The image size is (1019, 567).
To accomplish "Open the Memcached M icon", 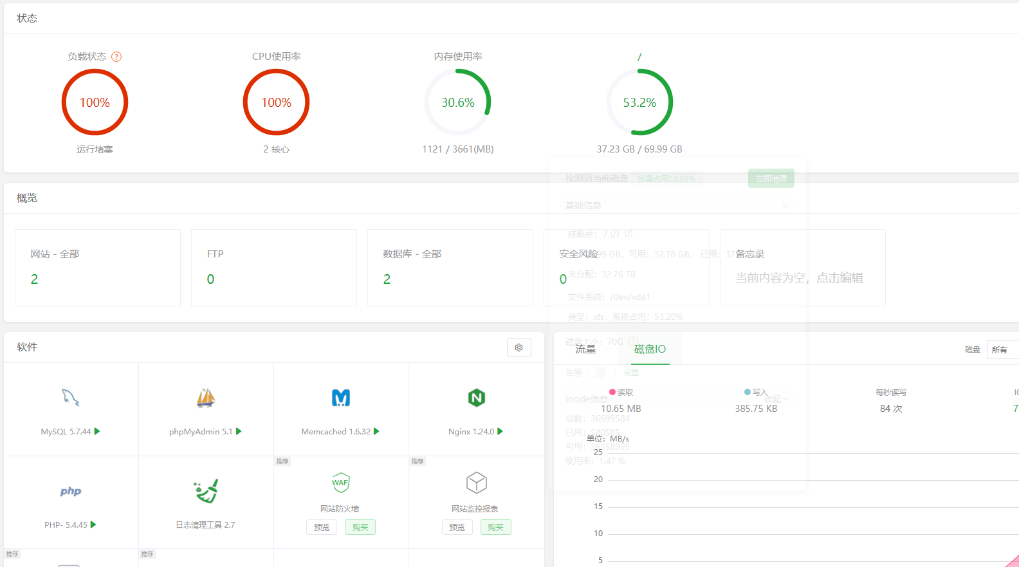I will [341, 398].
